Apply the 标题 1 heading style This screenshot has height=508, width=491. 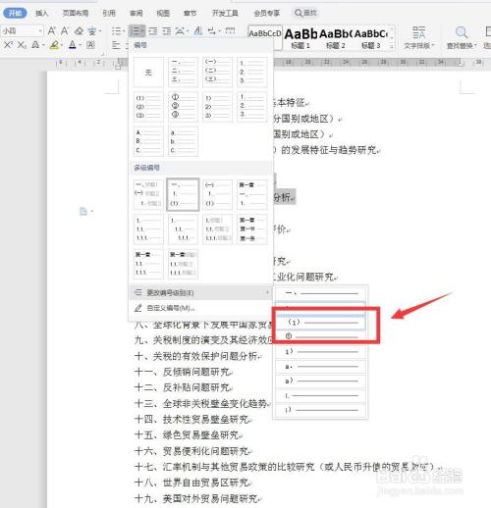tap(300, 38)
